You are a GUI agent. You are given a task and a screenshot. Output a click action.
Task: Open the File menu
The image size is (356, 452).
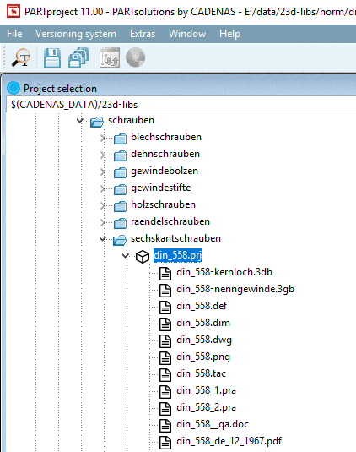(14, 34)
